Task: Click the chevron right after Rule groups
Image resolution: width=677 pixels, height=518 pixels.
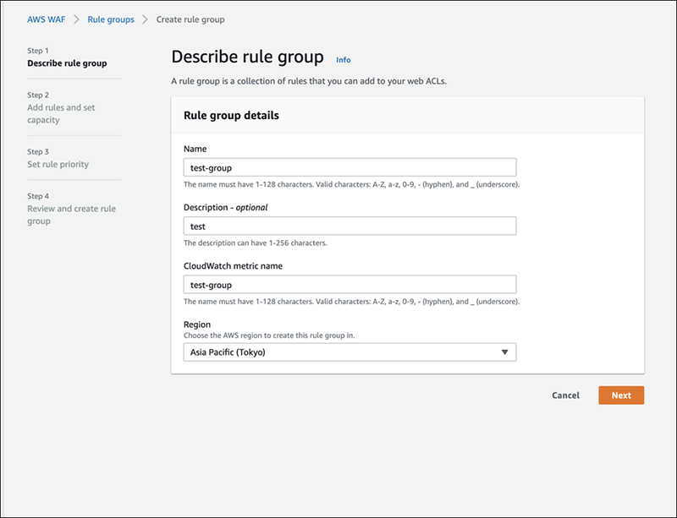Action: click(x=145, y=19)
